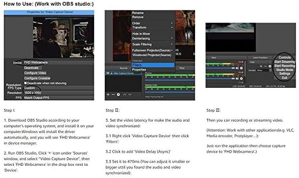Toggle lock icon on Video Capture Device source
This screenshot has width=299, height=178.
point(111,73)
